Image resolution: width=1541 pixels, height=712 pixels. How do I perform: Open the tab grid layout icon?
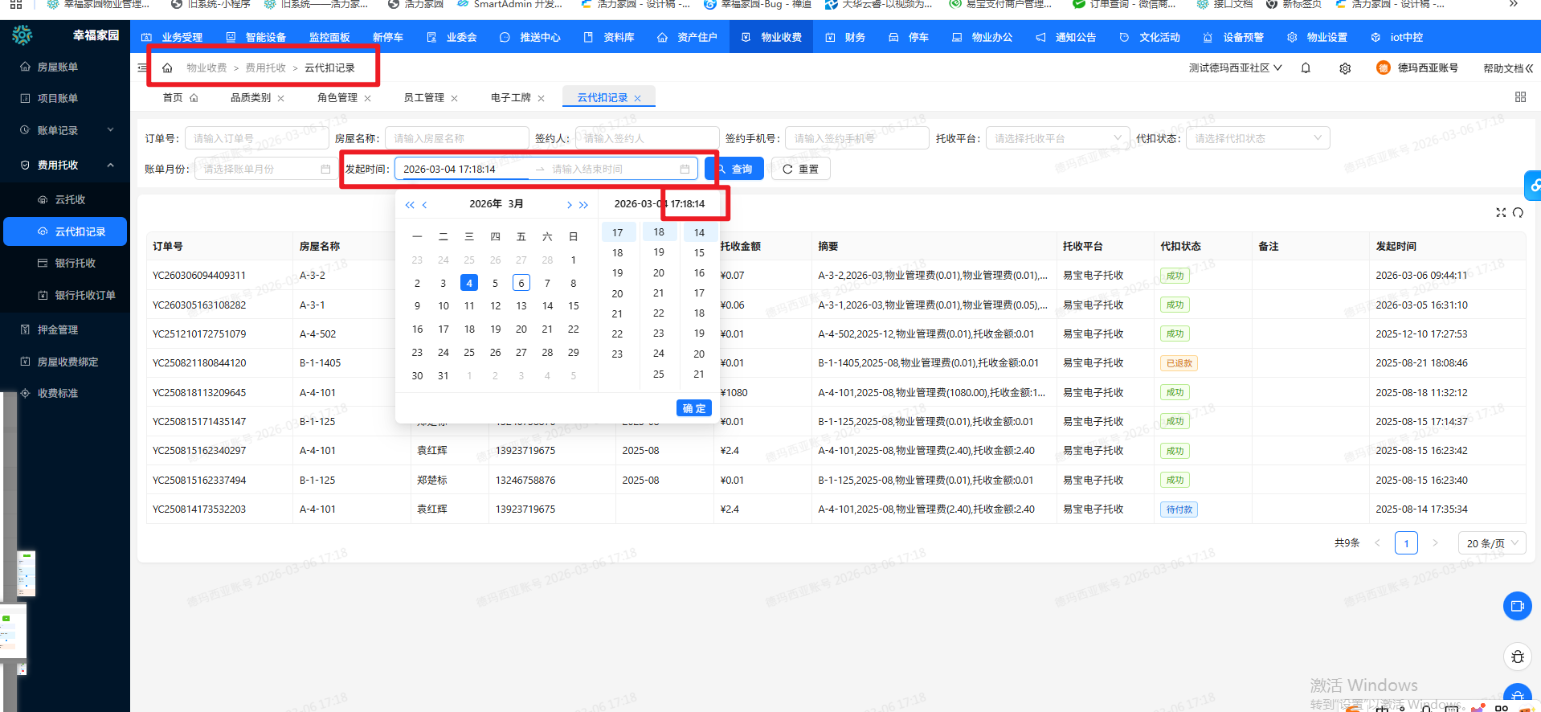[x=1520, y=97]
